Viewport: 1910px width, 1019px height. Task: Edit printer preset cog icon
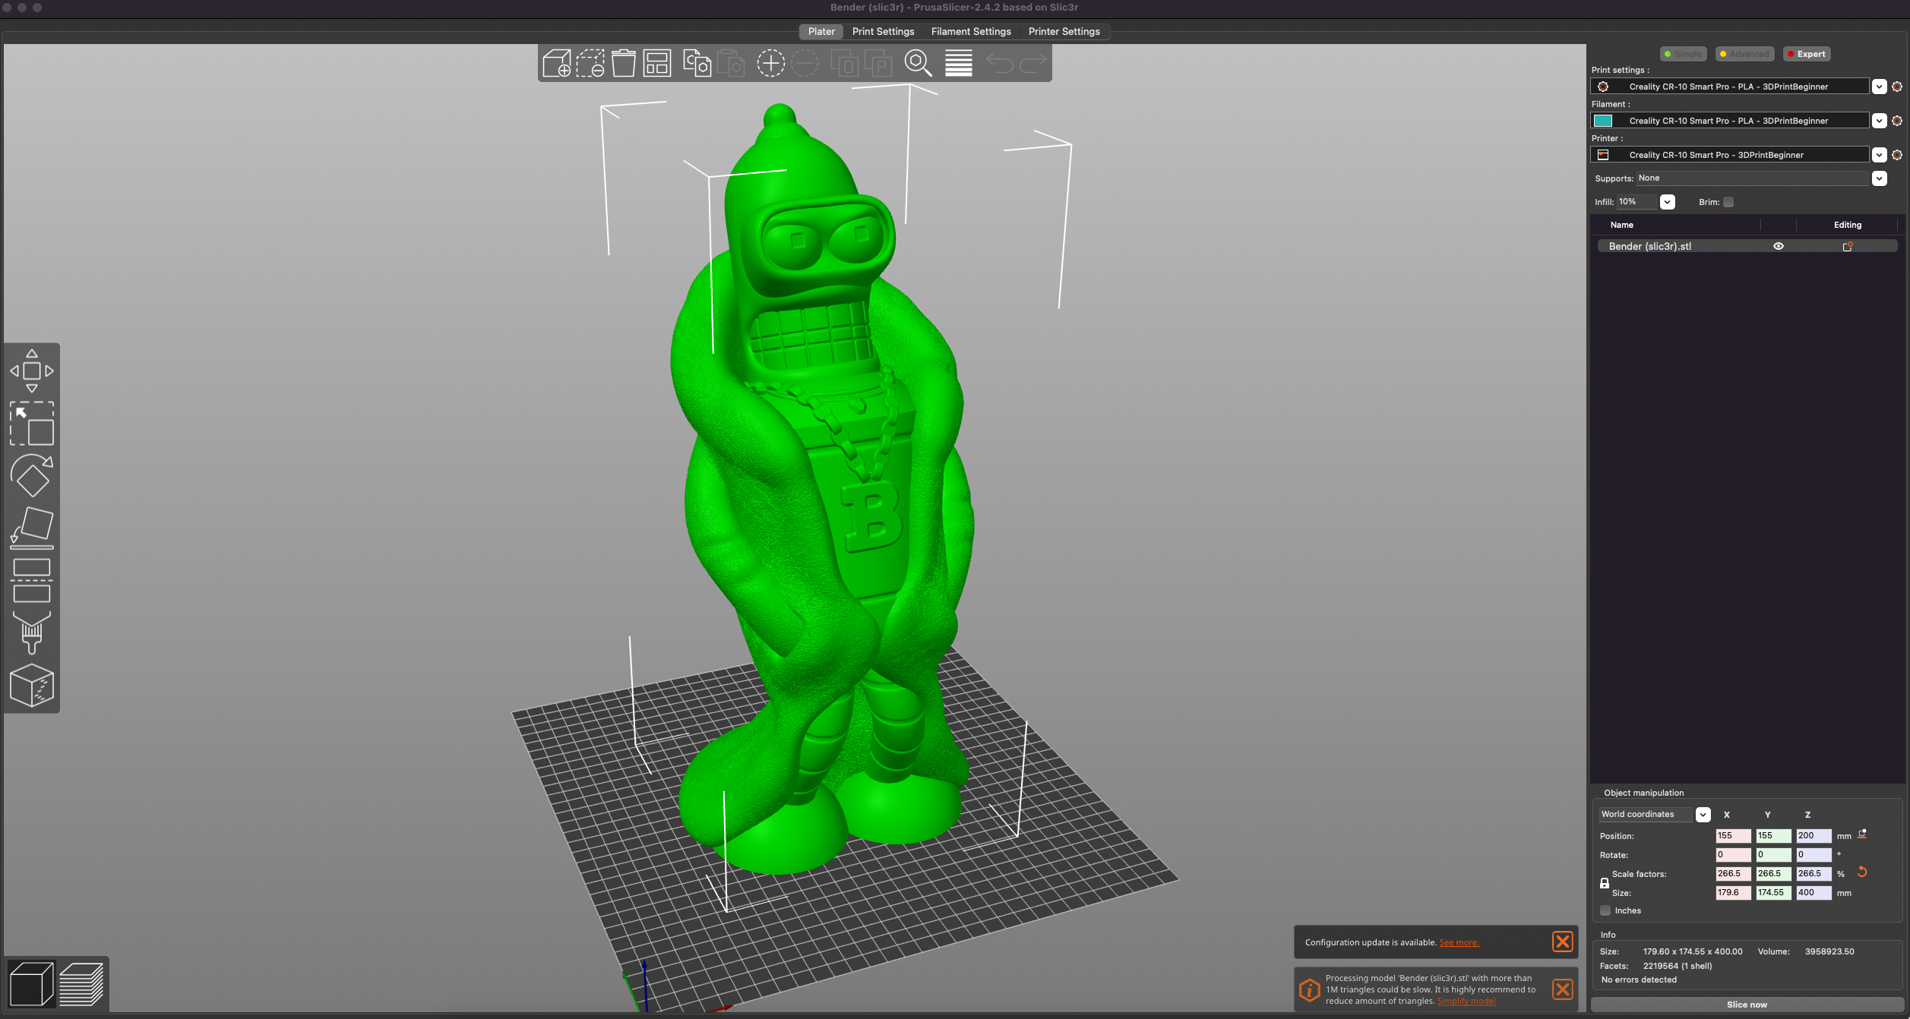pyautogui.click(x=1897, y=155)
